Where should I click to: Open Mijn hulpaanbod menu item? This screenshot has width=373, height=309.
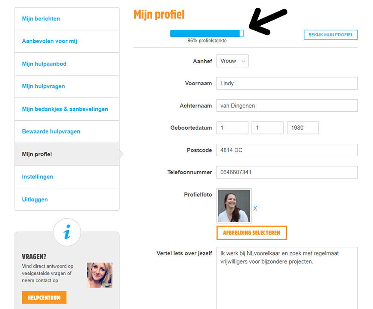(44, 64)
